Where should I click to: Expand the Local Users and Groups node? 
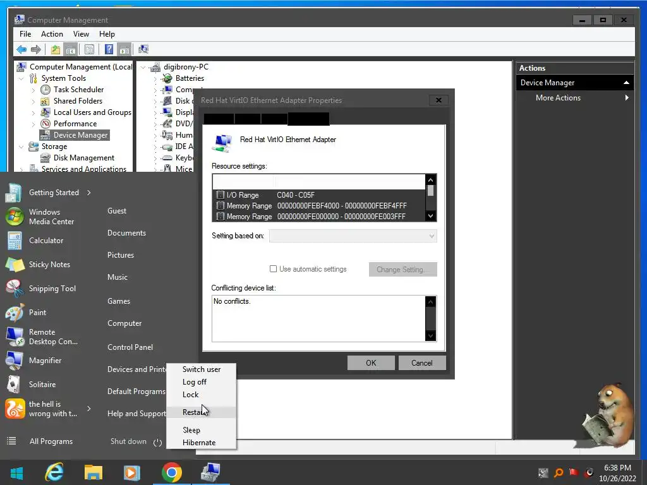click(x=33, y=112)
